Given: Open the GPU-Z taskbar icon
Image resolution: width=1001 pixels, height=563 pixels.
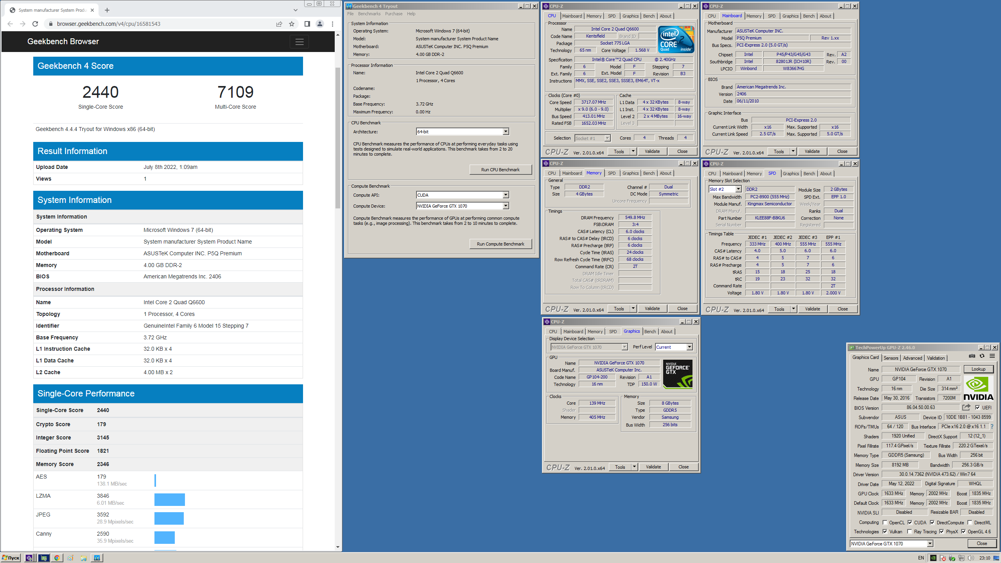Looking at the screenshot, I should 43,558.
